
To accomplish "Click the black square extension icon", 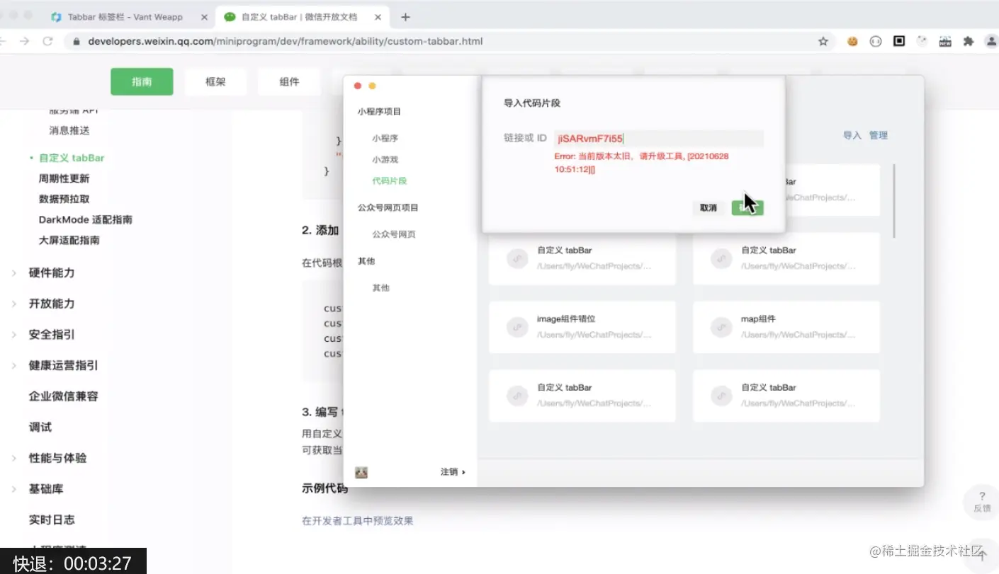I will click(899, 41).
